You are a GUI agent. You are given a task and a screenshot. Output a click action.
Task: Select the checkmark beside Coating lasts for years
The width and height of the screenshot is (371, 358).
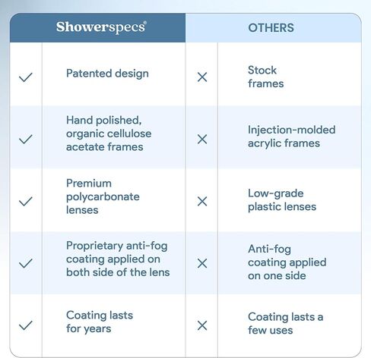26,325
